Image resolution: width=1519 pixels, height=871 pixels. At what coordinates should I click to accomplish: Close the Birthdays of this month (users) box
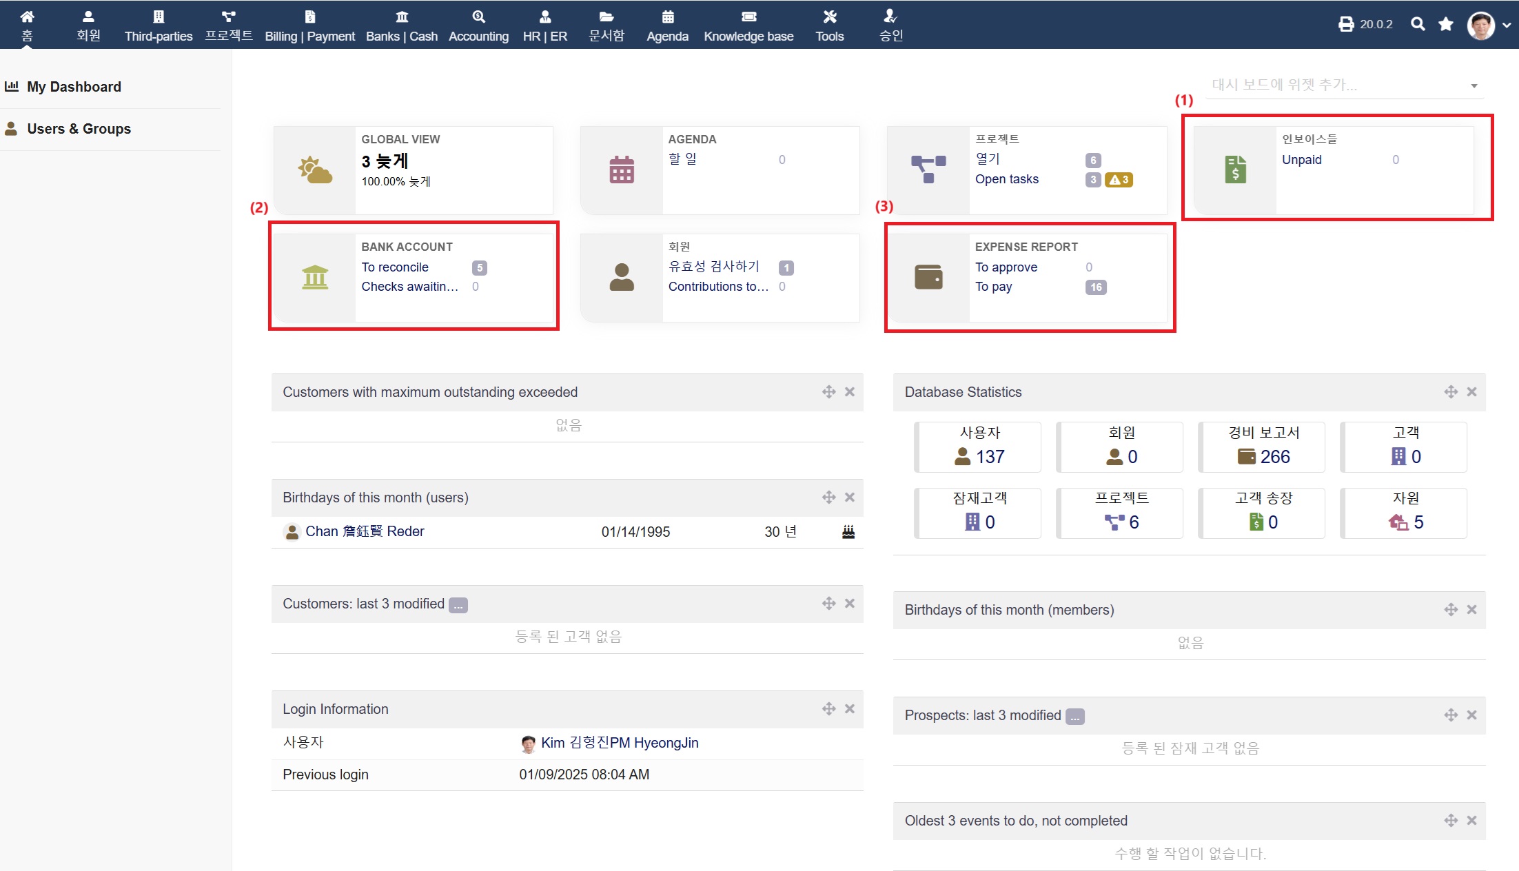coord(850,497)
